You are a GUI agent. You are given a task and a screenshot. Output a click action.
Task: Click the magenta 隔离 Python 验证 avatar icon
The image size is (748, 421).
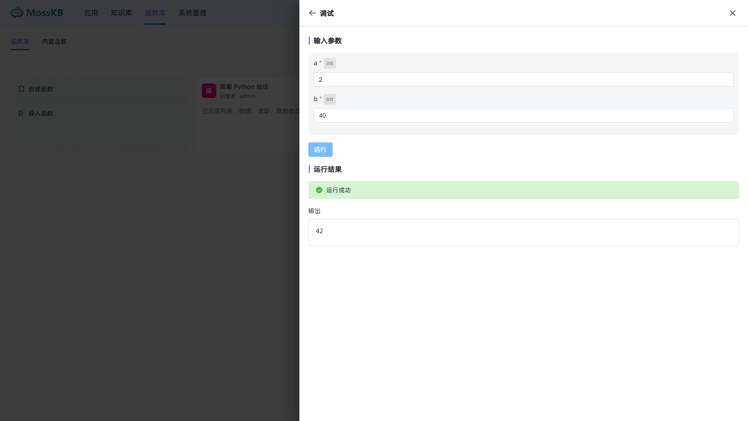209,91
